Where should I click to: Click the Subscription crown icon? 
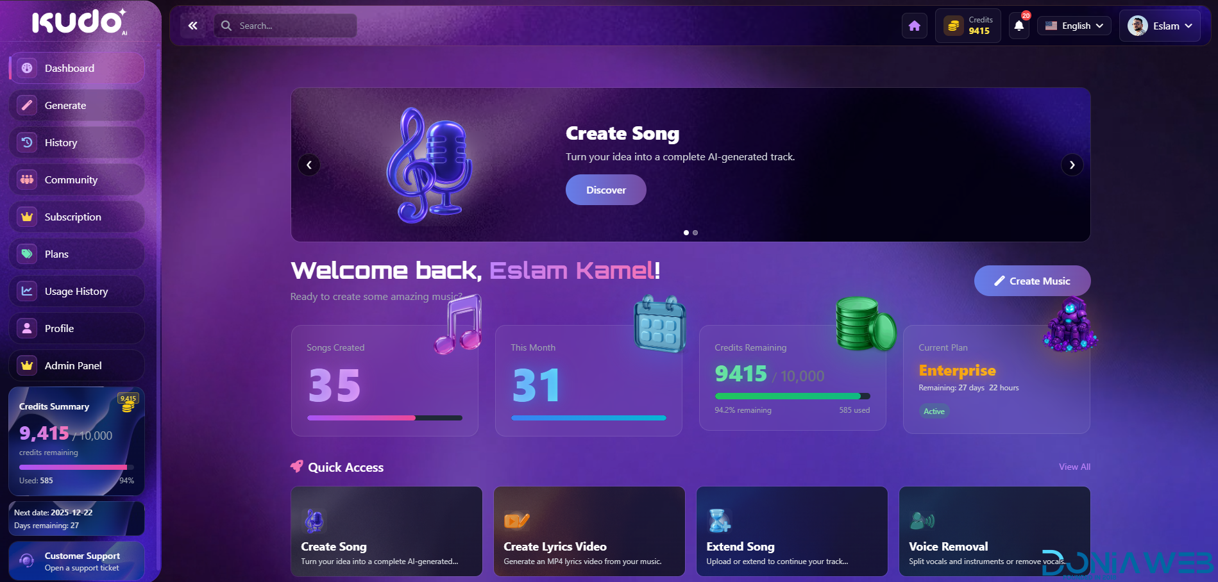(27, 217)
